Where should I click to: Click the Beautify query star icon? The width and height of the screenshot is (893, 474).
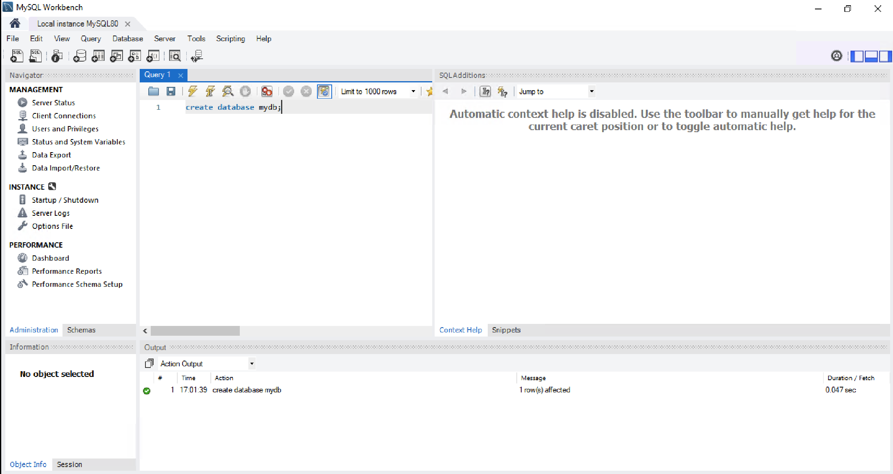pyautogui.click(x=429, y=91)
